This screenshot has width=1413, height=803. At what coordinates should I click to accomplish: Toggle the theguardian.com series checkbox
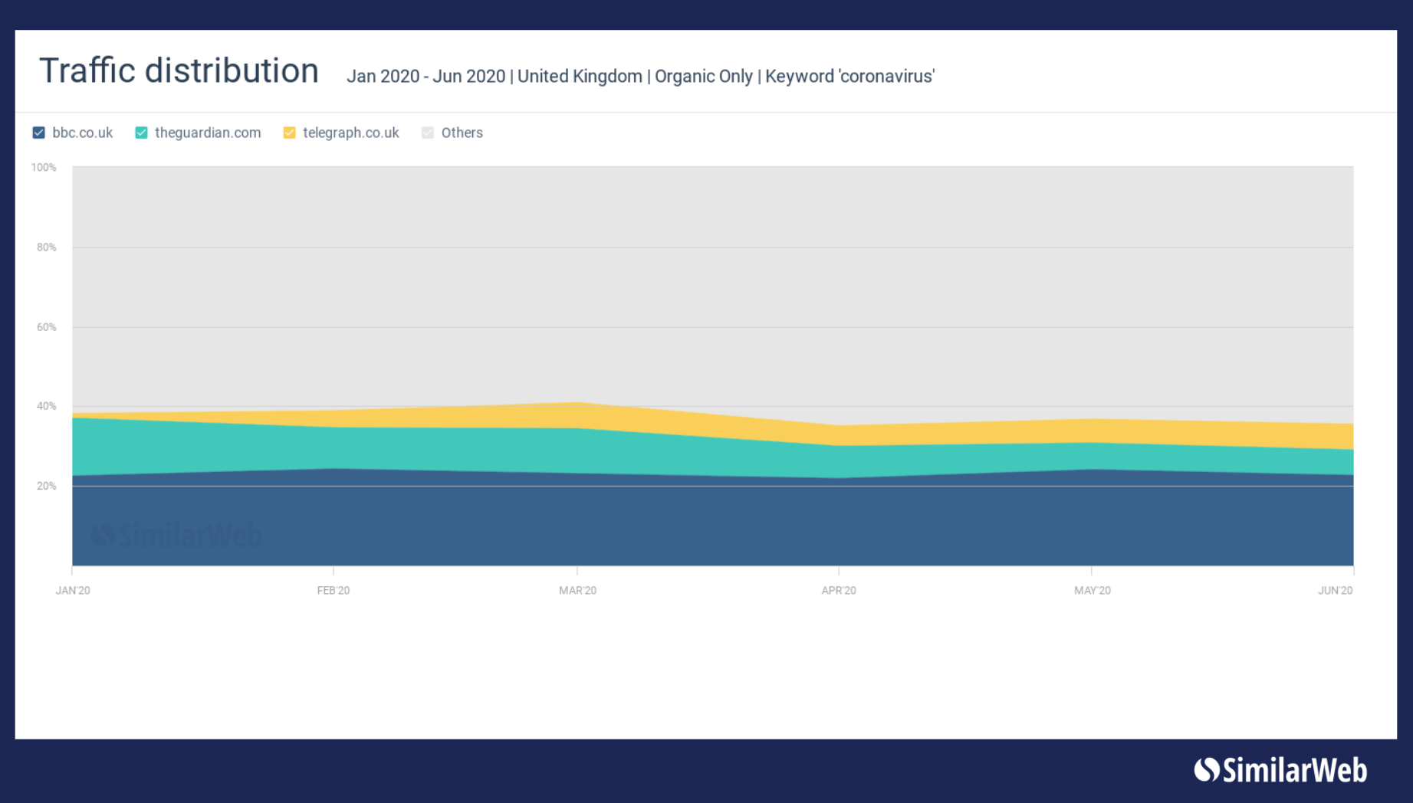[141, 133]
